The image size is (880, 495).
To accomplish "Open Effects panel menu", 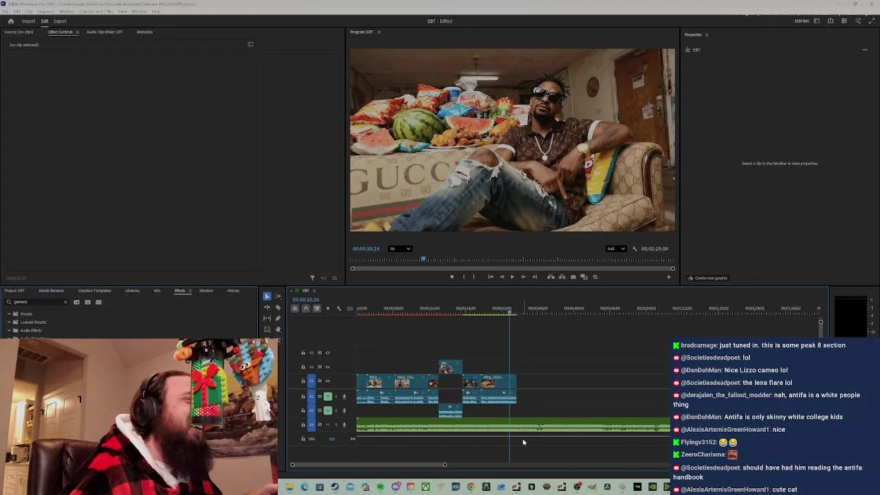I will coord(190,291).
